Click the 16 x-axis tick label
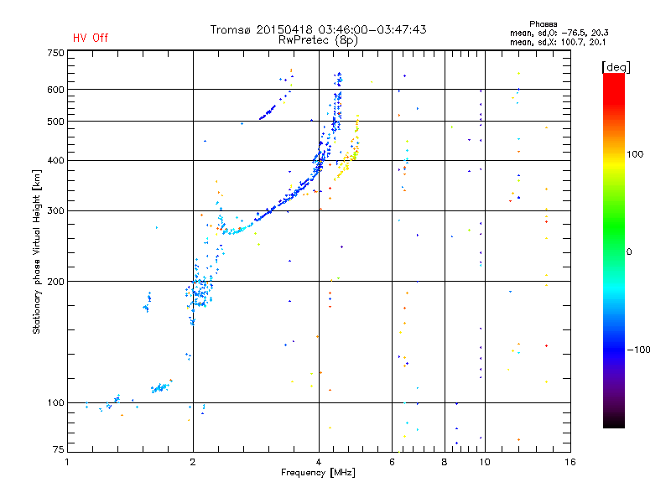 pos(570,462)
